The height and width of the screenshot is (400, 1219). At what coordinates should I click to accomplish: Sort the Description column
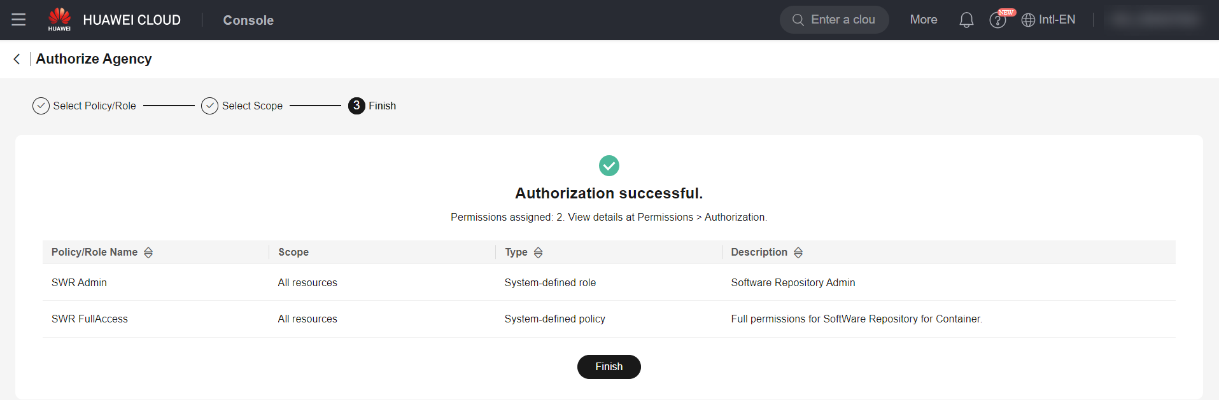pyautogui.click(x=798, y=252)
